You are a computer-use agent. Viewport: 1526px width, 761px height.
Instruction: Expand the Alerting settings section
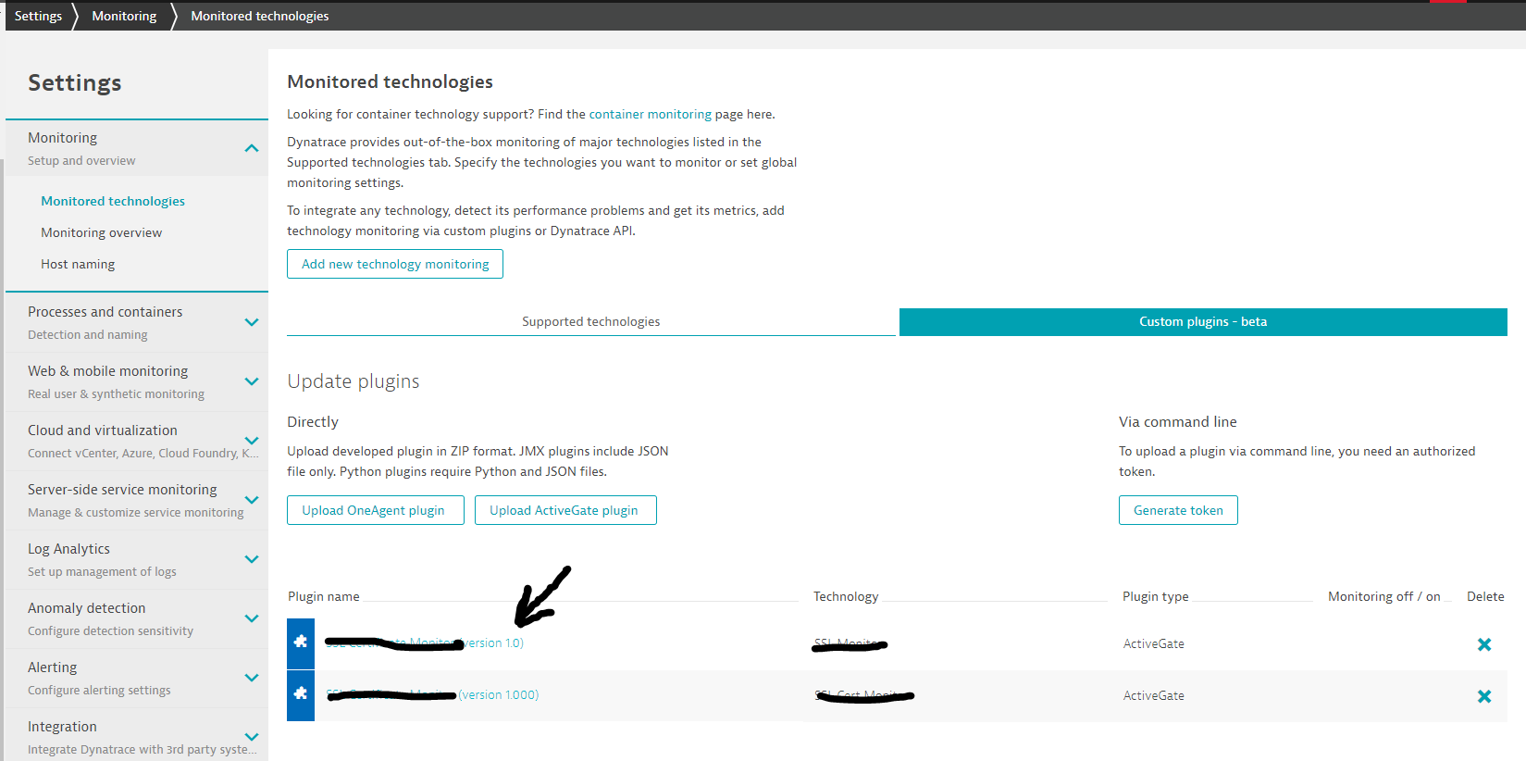click(x=251, y=678)
